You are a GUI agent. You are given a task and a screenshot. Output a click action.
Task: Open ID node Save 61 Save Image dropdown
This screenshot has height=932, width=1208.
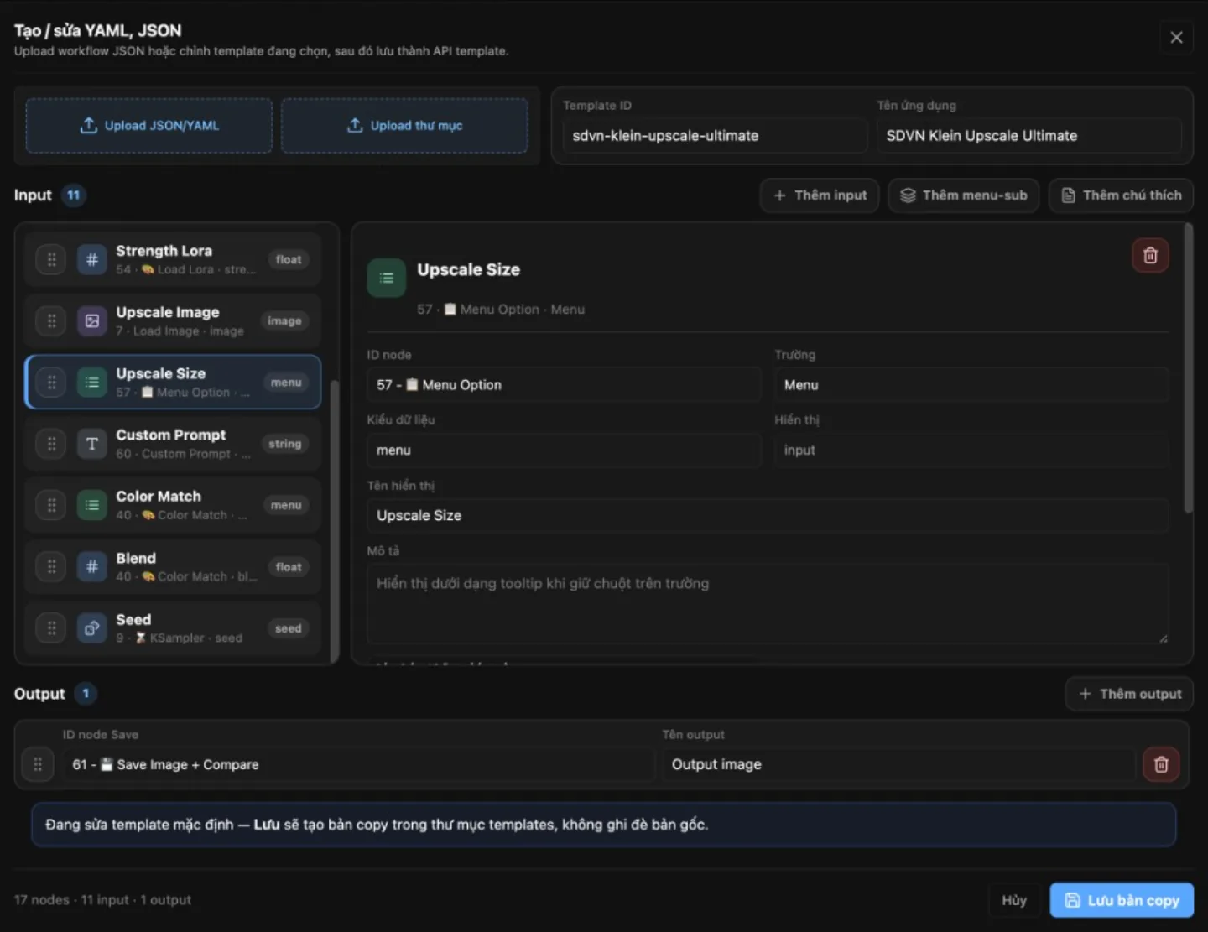coord(358,764)
